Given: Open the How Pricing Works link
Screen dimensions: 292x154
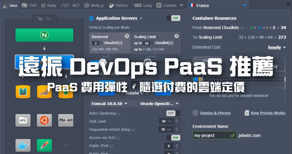Looking at the screenshot, I should coord(268,113).
